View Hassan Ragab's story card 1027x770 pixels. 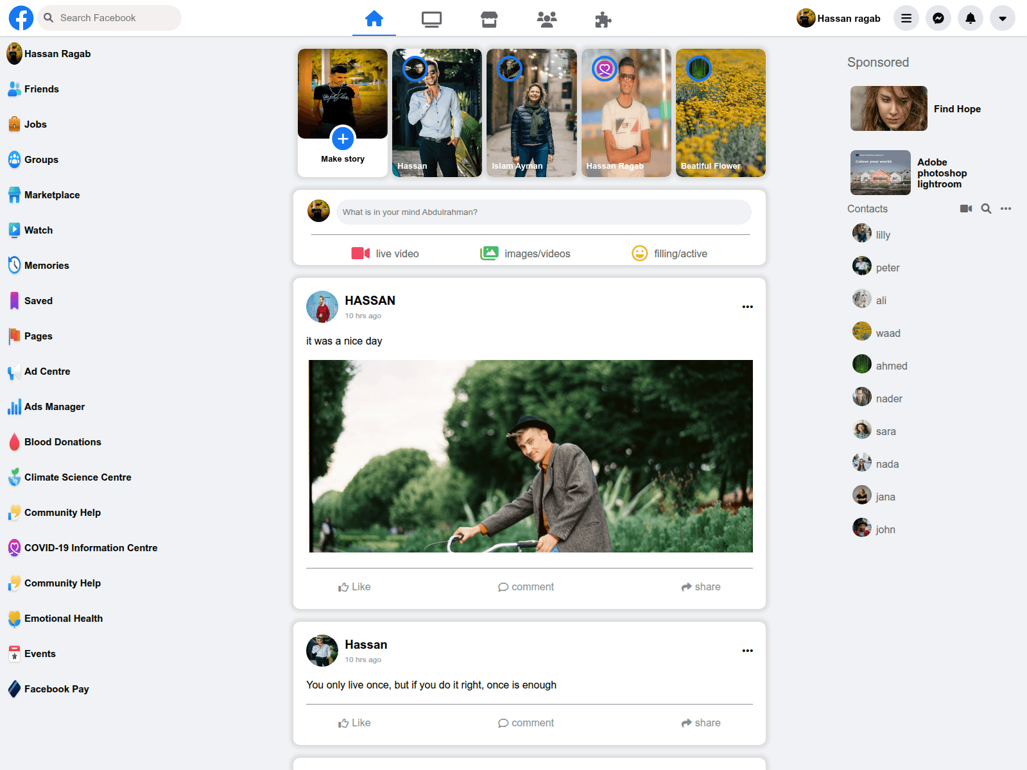click(x=626, y=113)
